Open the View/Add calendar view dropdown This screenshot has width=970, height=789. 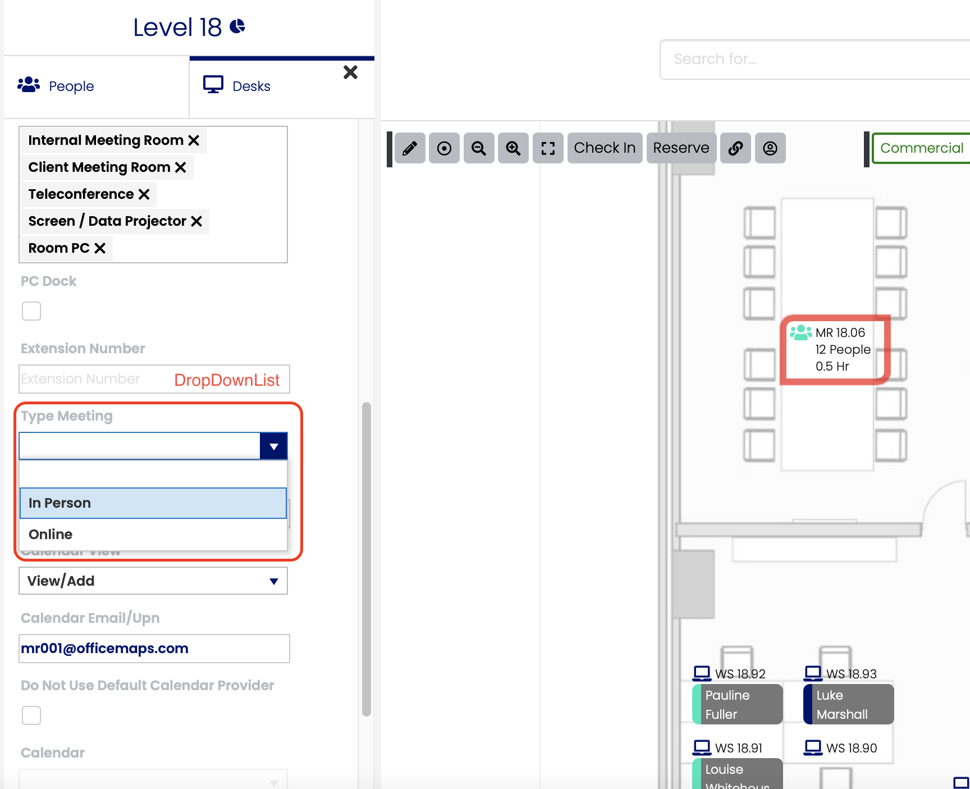coord(153,581)
